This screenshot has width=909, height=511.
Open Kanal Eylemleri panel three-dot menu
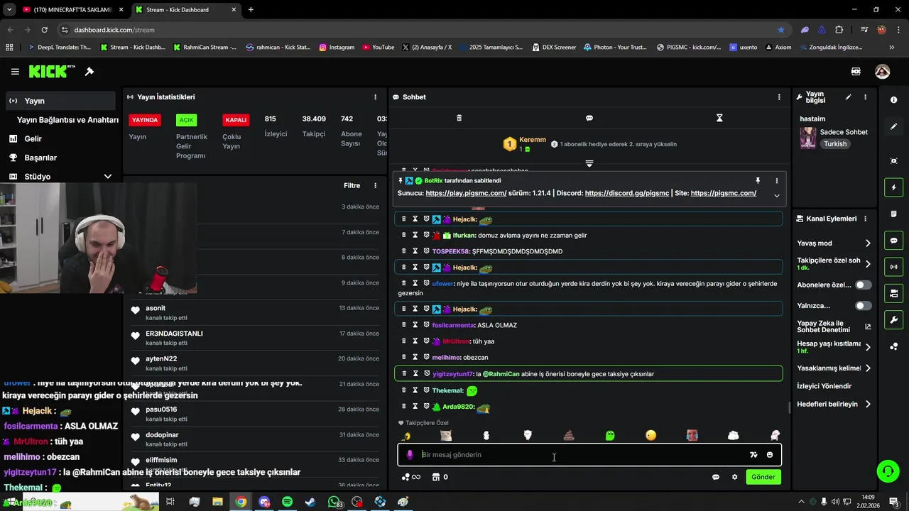tap(865, 219)
